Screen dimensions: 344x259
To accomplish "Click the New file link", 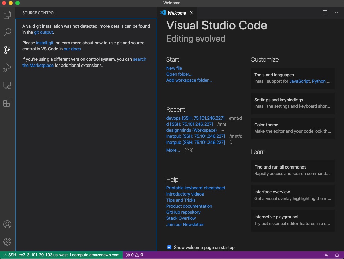I will point(174,68).
